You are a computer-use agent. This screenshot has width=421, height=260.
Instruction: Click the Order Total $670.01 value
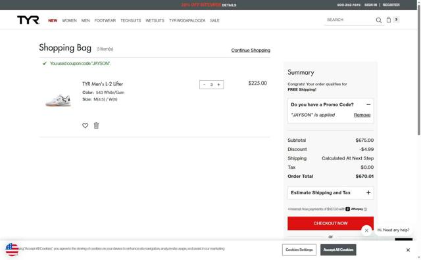coord(364,177)
